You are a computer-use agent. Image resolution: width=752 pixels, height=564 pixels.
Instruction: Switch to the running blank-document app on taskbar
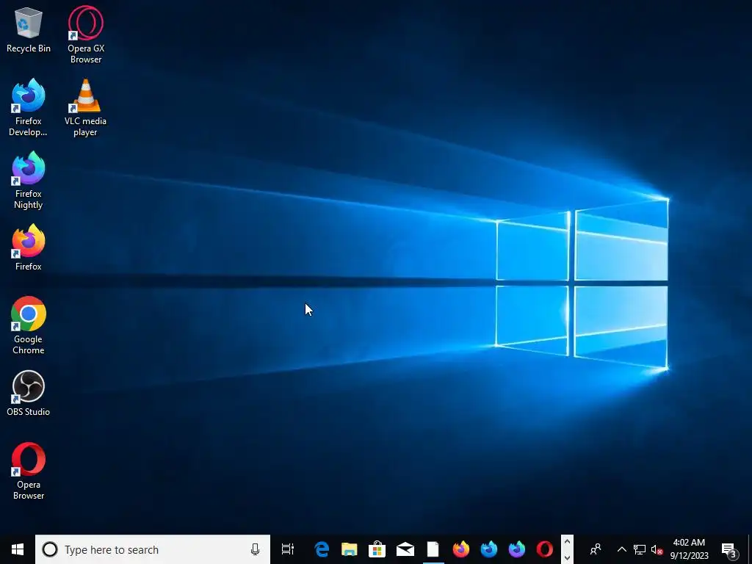pyautogui.click(x=433, y=549)
